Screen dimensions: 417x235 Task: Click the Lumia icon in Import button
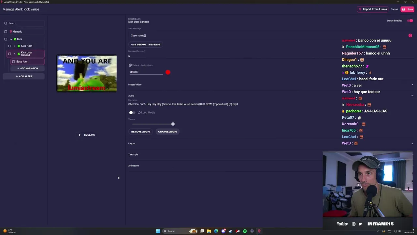(360, 9)
